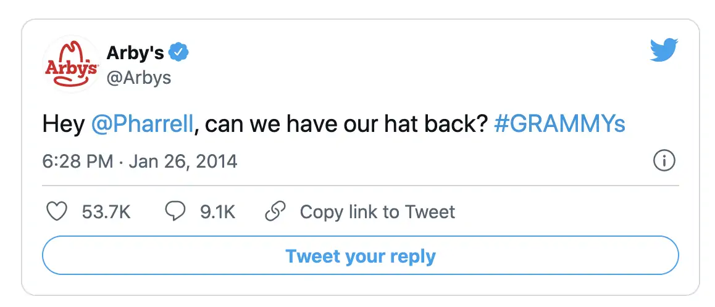
Task: Select Copy link to Tweet text
Action: tap(377, 212)
